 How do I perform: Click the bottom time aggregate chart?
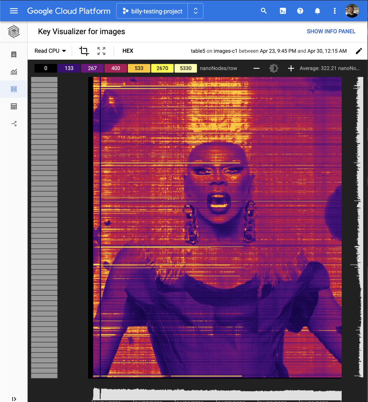pyautogui.click(x=217, y=394)
